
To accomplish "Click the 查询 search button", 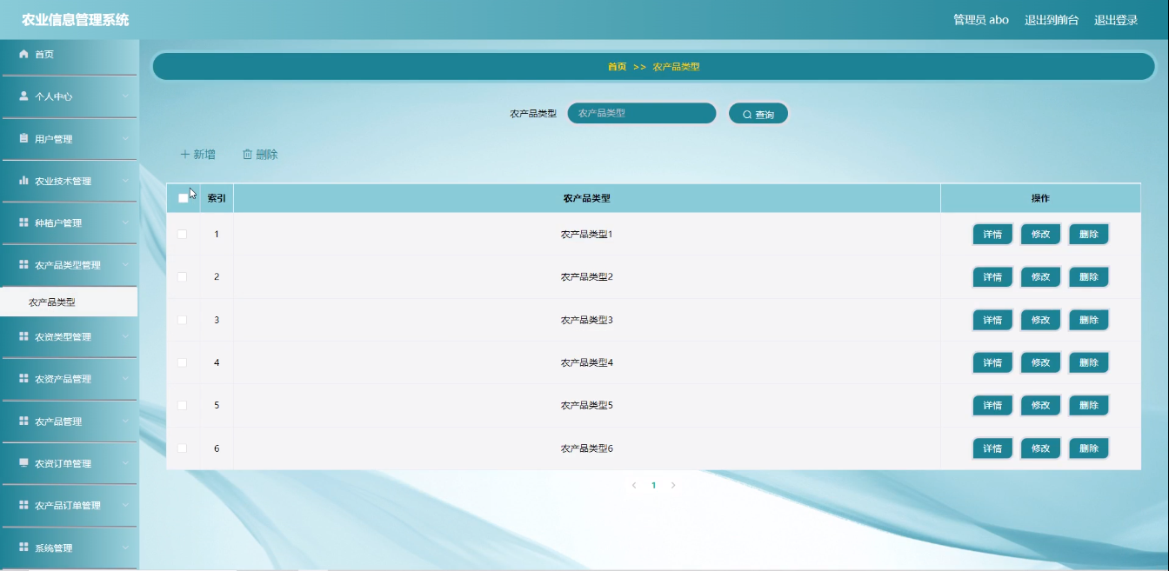I will [x=758, y=114].
